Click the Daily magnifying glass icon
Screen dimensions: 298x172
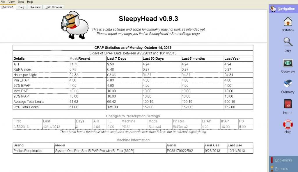pos(288,42)
